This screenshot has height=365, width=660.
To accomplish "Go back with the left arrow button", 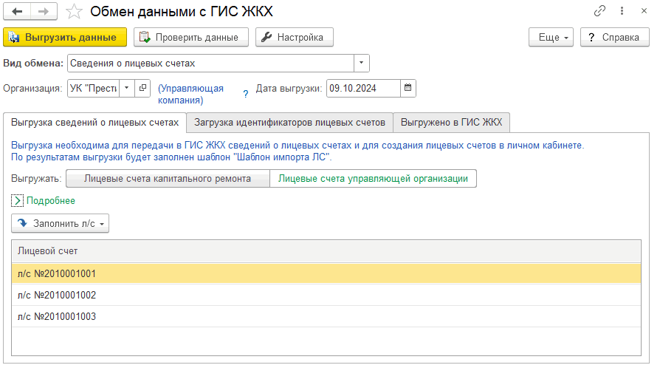I will 17,11.
